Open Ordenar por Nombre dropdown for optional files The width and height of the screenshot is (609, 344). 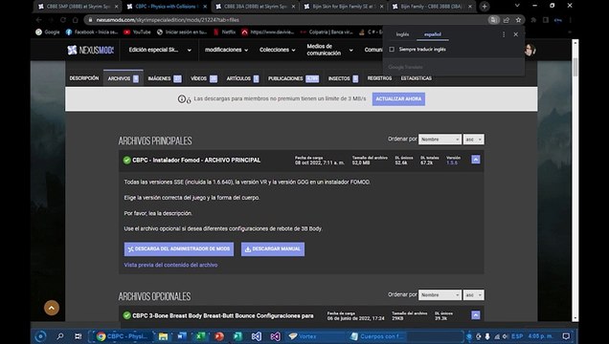[x=440, y=295]
